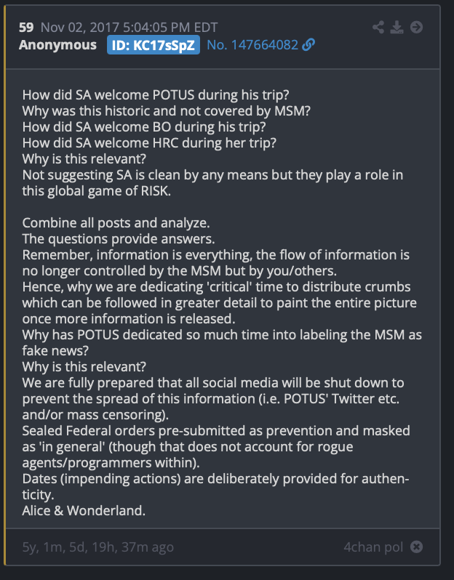
Task: Click 'How did SA welcome HRC' line
Action: point(149,143)
